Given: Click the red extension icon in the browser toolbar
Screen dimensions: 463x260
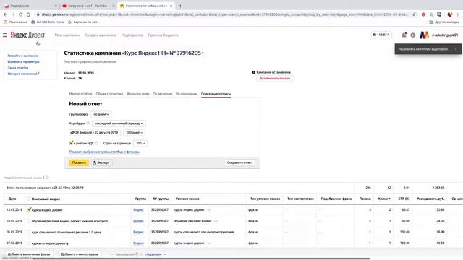Looking at the screenshot, I should click(423, 14).
